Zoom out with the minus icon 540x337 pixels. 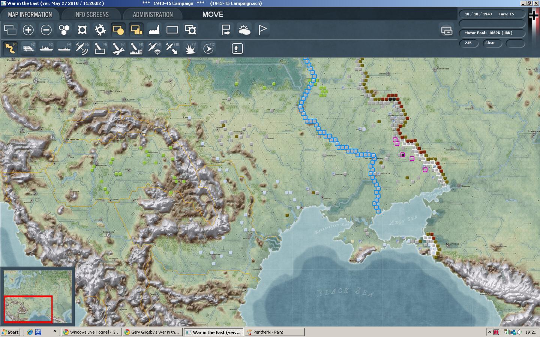pos(46,30)
